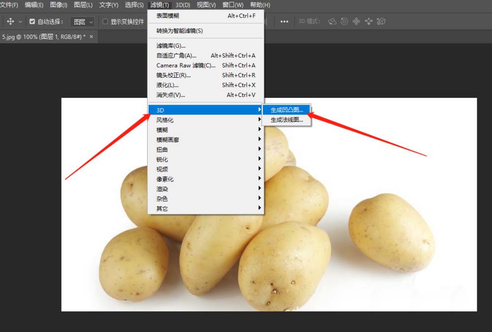Enable the 显示变换控件 checkbox
Image resolution: width=492 pixels, height=332 pixels.
pos(105,22)
